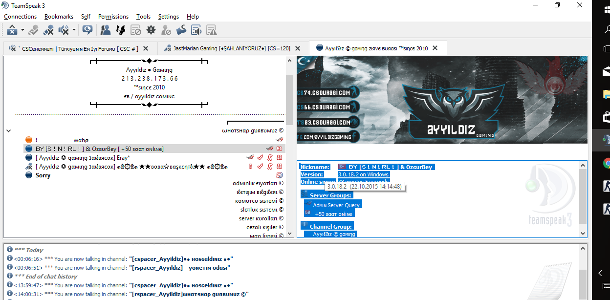Click the greyed person-with-ban-sign toolbar icon
The width and height of the screenshot is (610, 300).
pyautogui.click(x=166, y=30)
